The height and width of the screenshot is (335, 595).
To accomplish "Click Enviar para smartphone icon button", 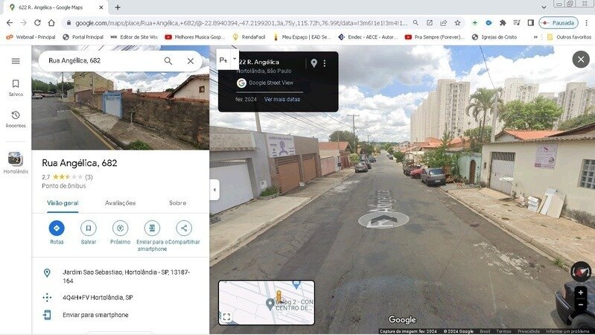I will (152, 229).
